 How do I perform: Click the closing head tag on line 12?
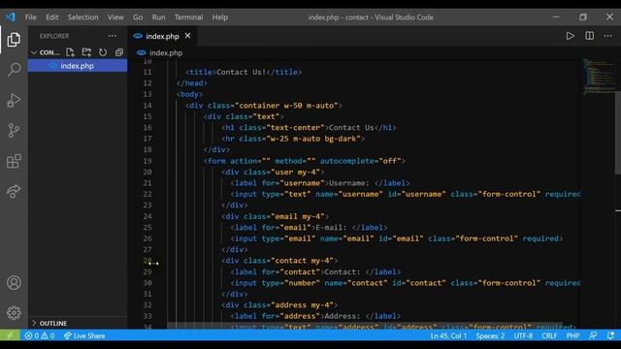(192, 83)
